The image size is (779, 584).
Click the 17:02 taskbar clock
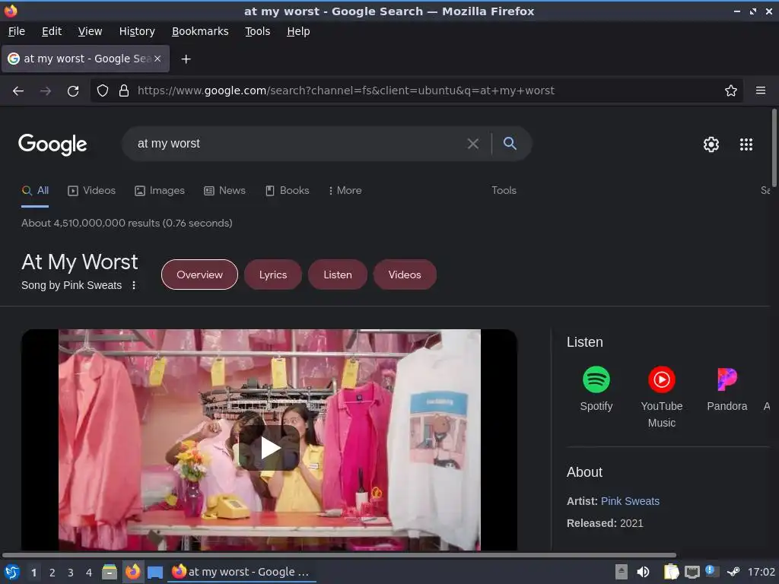pyautogui.click(x=761, y=572)
